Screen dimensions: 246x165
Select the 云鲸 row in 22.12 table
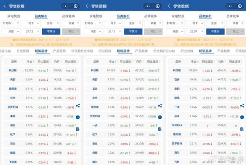pyautogui.click(x=96, y=153)
